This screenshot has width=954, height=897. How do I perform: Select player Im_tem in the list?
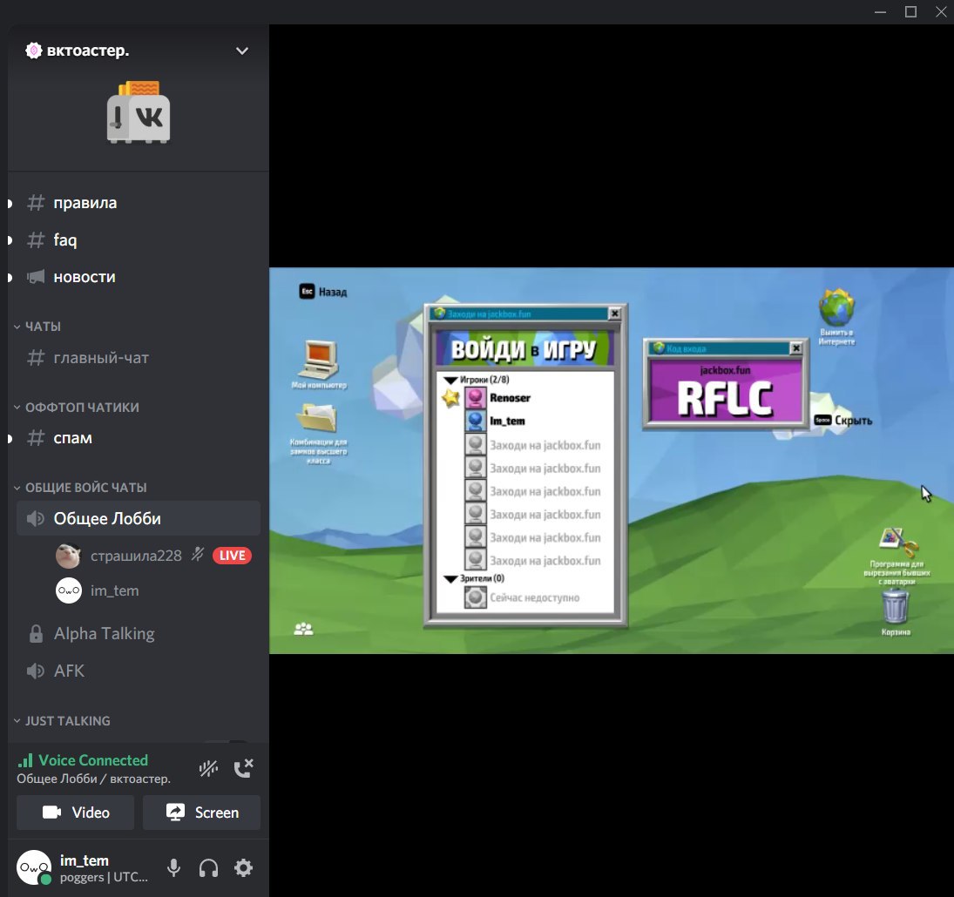click(x=507, y=421)
